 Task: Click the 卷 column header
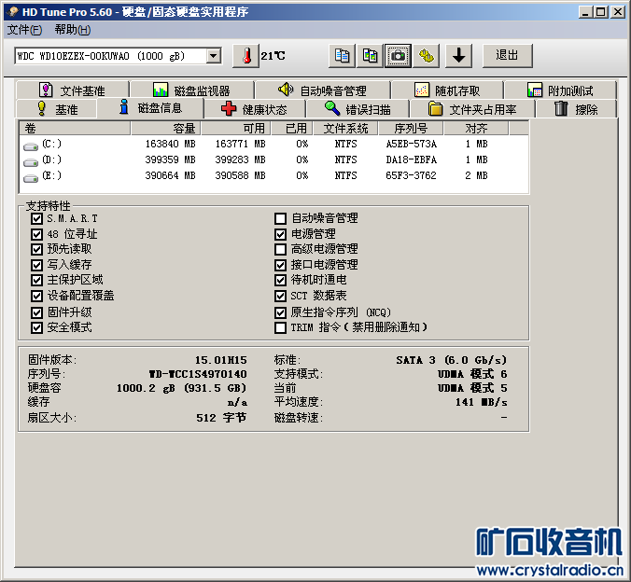pyautogui.click(x=75, y=129)
